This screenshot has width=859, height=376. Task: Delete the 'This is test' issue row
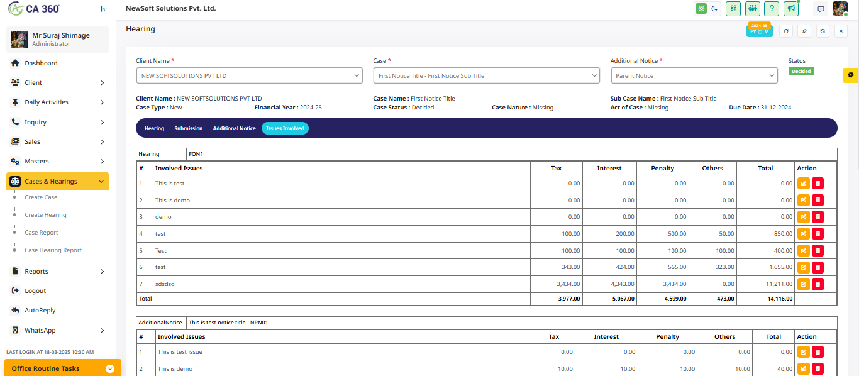(817, 184)
